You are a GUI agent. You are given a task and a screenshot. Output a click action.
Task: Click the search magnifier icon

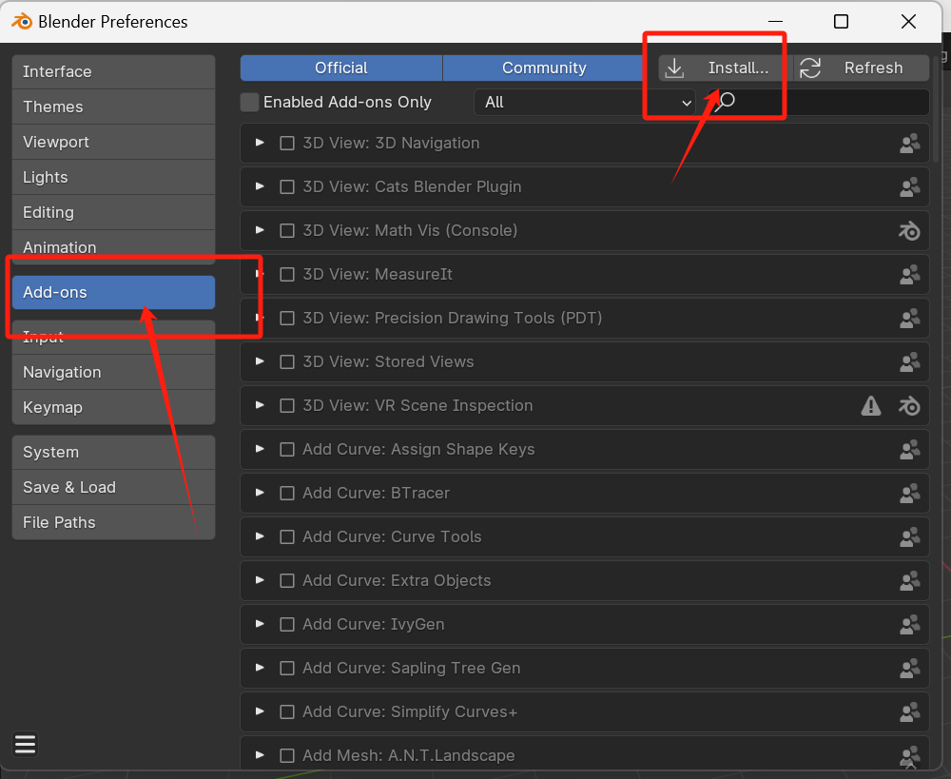pyautogui.click(x=724, y=102)
